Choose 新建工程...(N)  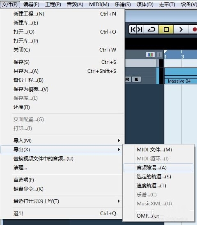[62, 14]
